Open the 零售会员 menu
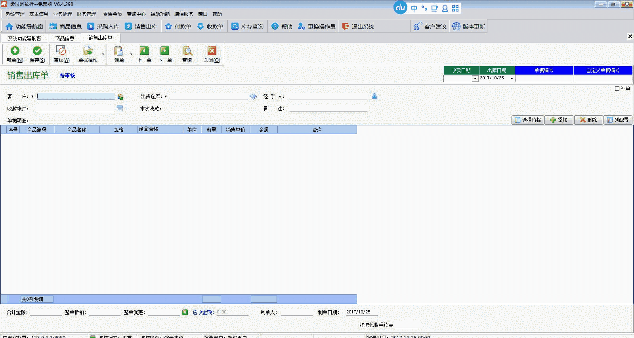This screenshot has height=338, width=634. 113,14
